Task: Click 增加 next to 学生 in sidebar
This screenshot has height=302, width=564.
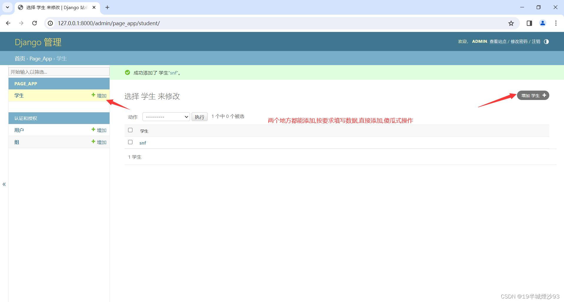Action: tap(99, 95)
